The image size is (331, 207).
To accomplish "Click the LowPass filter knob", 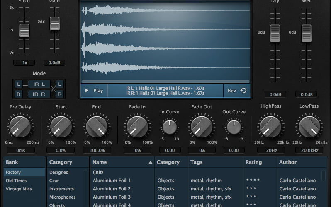I will click(309, 127).
